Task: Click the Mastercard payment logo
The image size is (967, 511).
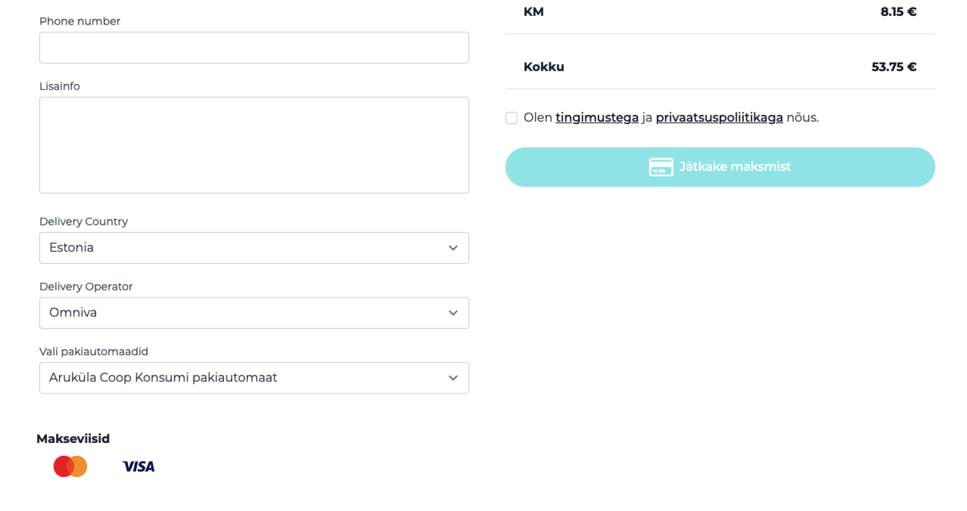Action: (70, 467)
